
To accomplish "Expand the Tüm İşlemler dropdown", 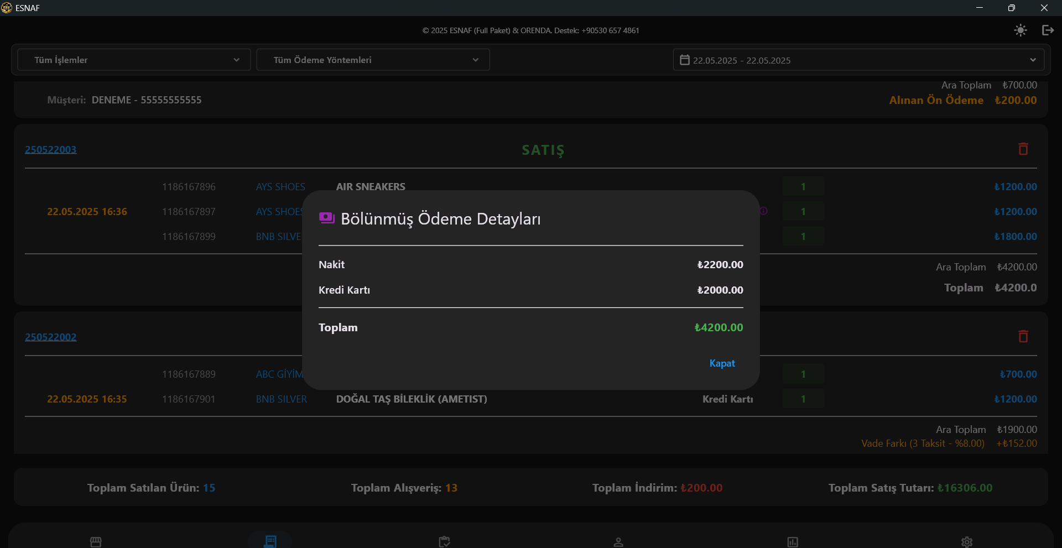I will point(134,60).
